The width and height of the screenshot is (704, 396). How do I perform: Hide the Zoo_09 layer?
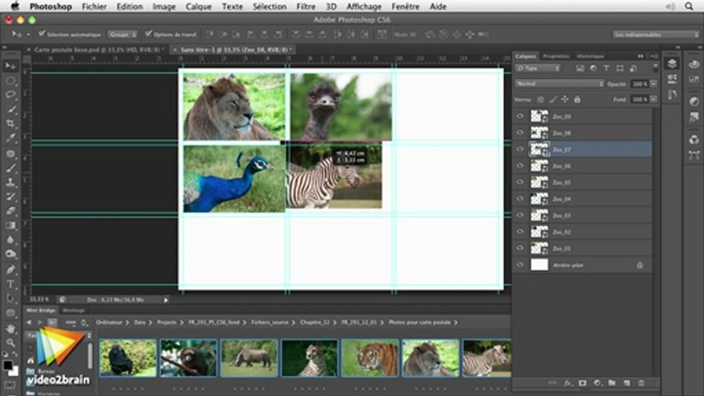coord(520,116)
